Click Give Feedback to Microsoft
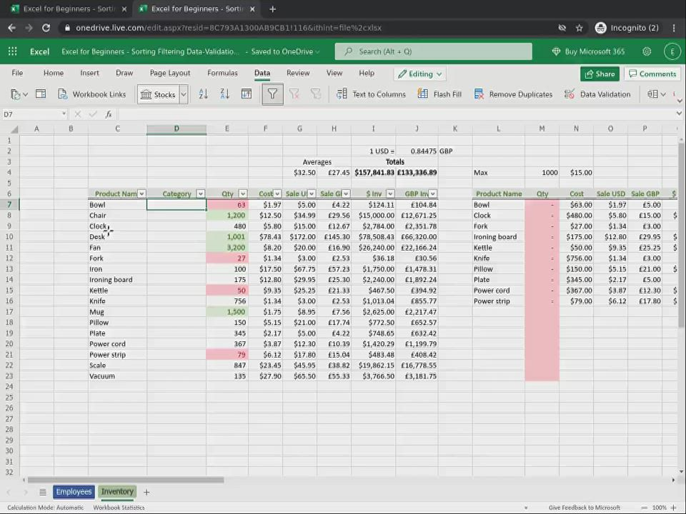Image resolution: width=686 pixels, height=514 pixels. pos(584,508)
